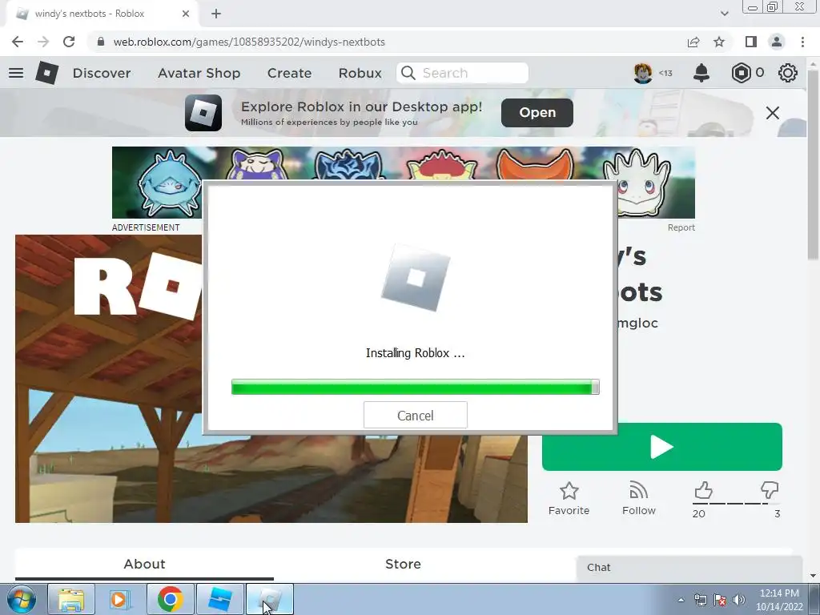The width and height of the screenshot is (820, 615).
Task: Click the Roblox app logo in banner
Action: pyautogui.click(x=203, y=113)
